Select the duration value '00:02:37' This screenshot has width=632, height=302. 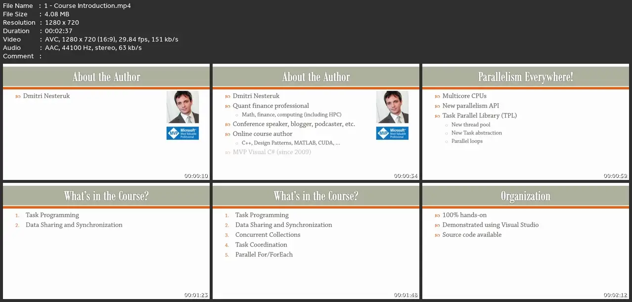click(58, 31)
